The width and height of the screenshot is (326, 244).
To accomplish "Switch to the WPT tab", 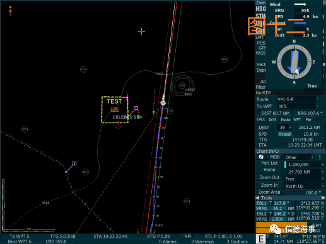I will coord(297,119).
